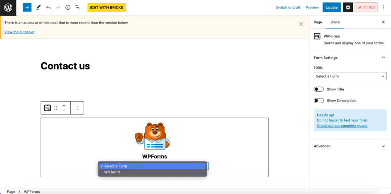The width and height of the screenshot is (391, 194).
Task: Click Switch to draft
Action: [x=288, y=8]
